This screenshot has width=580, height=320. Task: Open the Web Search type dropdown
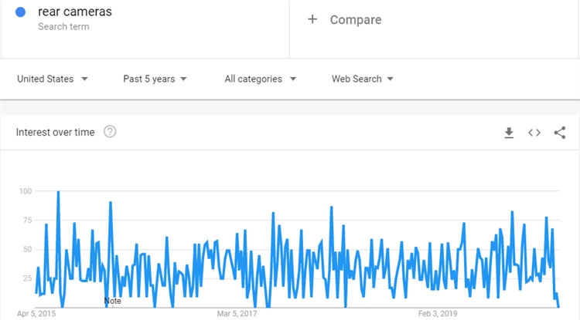pos(363,79)
